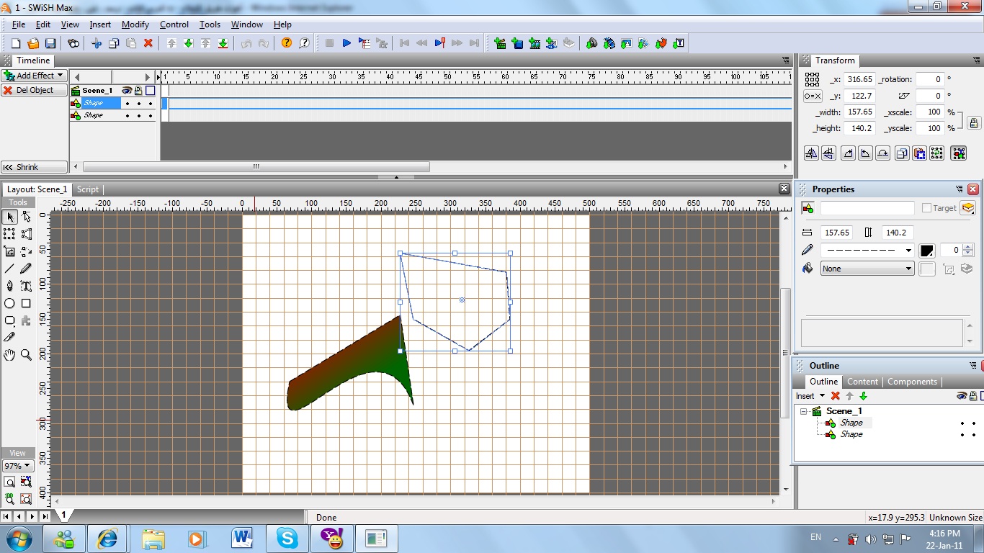This screenshot has width=984, height=553.
Task: Click the red Delete X in main toolbar
Action: [148, 43]
